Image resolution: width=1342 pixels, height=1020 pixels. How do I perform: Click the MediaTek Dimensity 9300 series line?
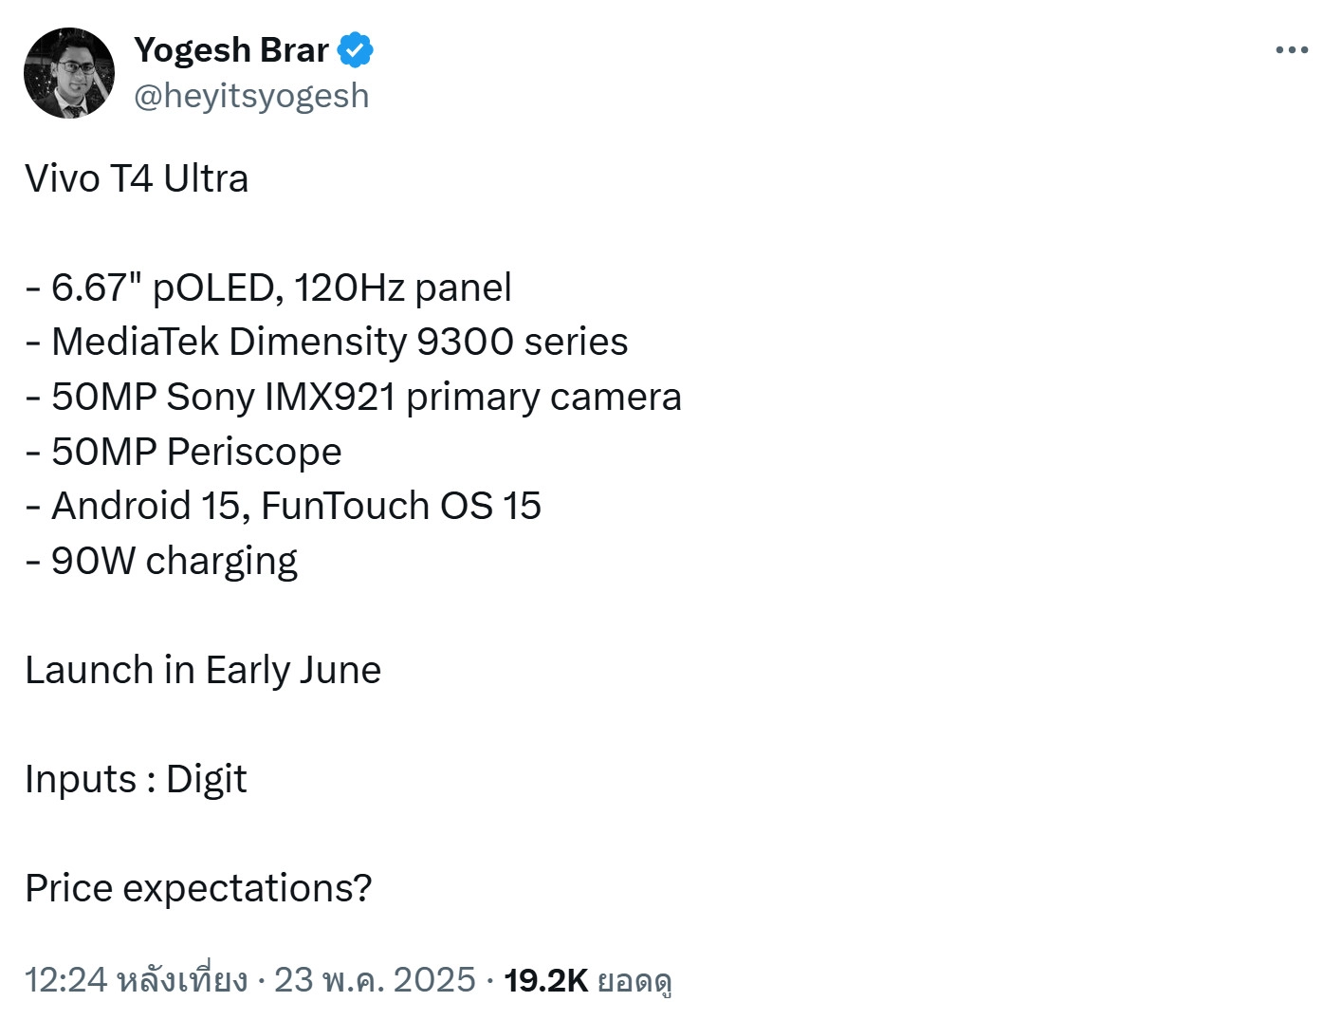327,342
